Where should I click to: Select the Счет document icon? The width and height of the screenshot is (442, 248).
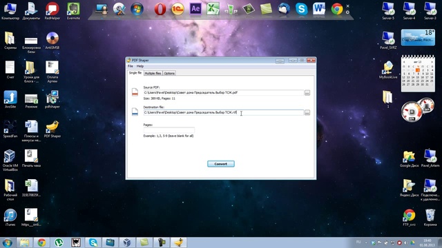click(x=10, y=70)
